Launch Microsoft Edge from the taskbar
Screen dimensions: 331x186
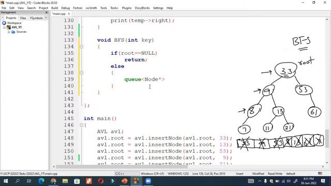coord(41,181)
